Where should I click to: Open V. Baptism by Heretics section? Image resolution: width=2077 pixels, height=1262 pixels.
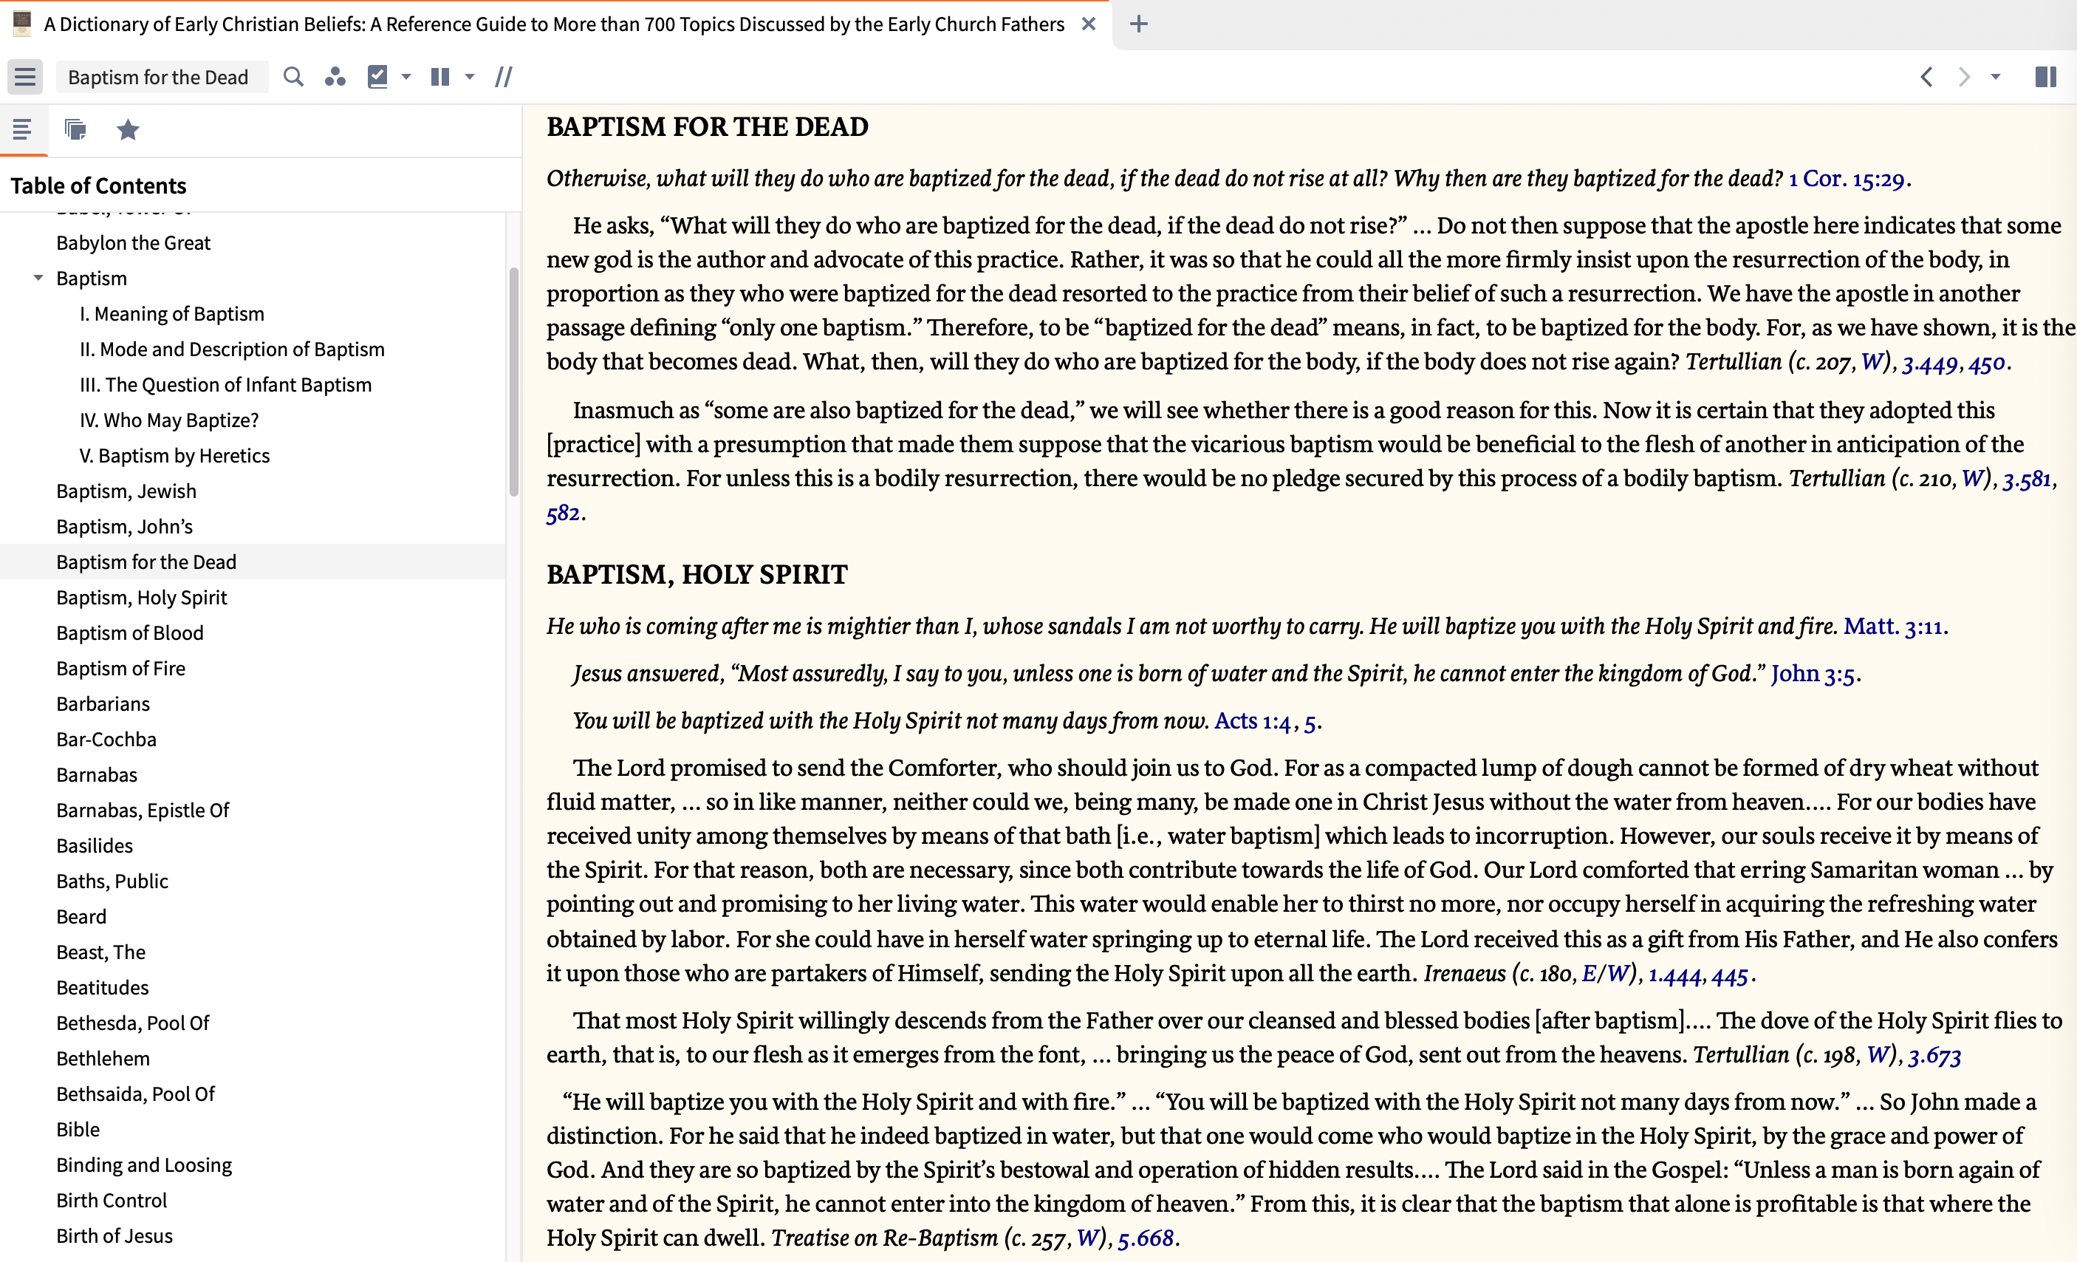174,455
